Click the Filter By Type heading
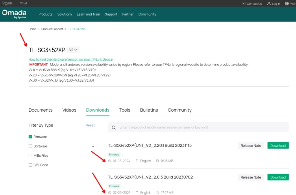This screenshot has width=296, height=195. pos(41,125)
